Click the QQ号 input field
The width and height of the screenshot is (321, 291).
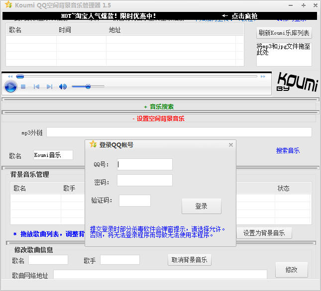[145, 164]
